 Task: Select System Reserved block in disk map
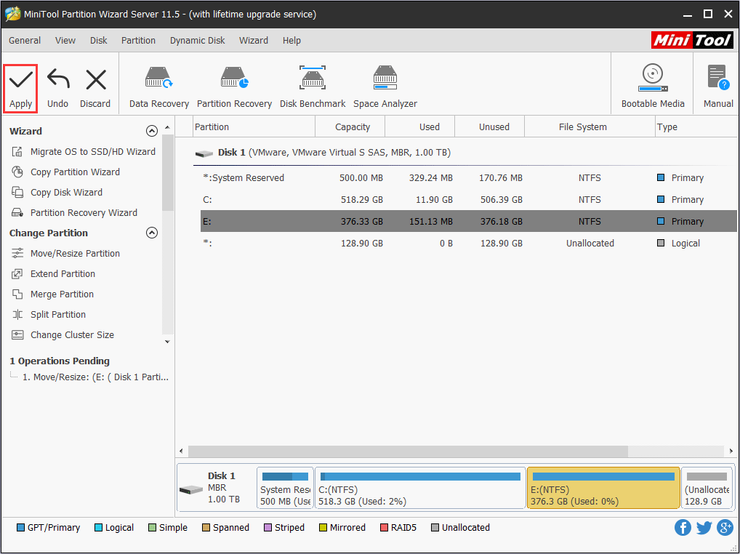point(285,489)
